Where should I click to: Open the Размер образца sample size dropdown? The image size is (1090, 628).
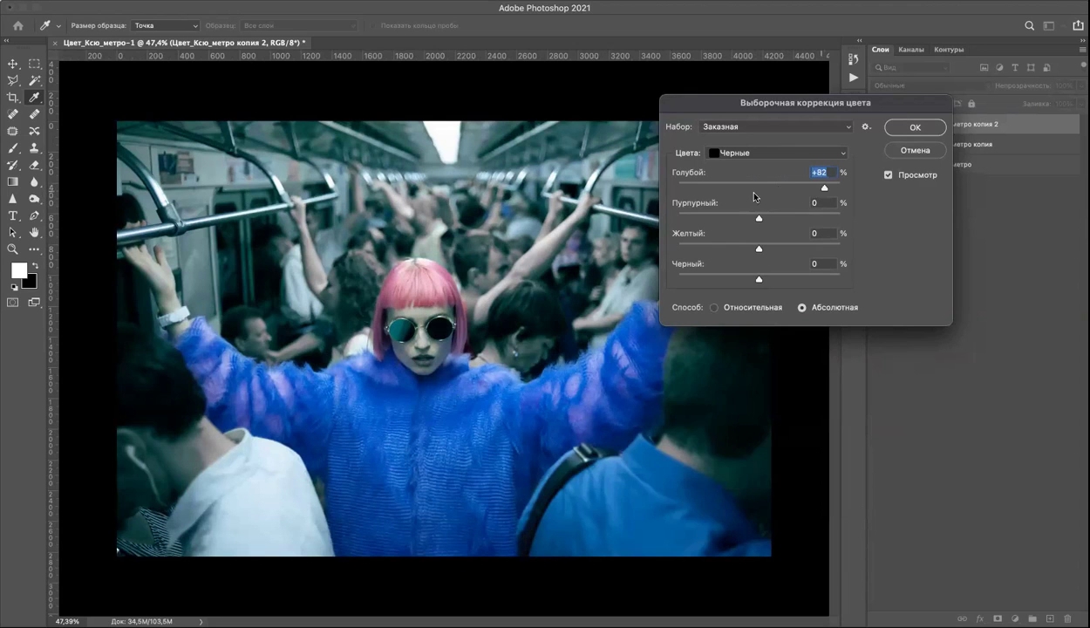pos(166,26)
